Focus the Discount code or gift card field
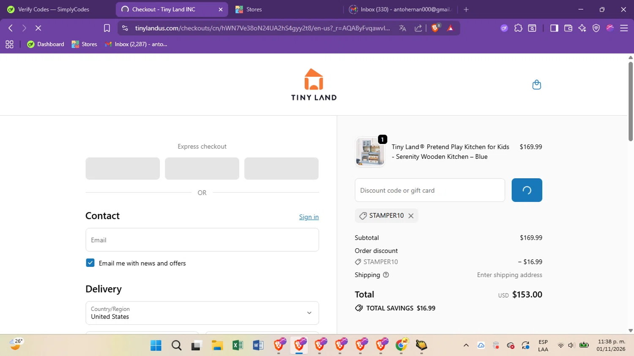This screenshot has height=356, width=634. click(x=430, y=190)
